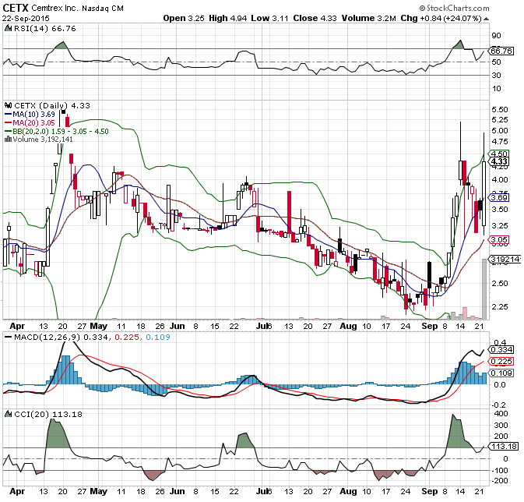
Task: Click the 113.18 CCI axis tag
Action: pyautogui.click(x=503, y=446)
